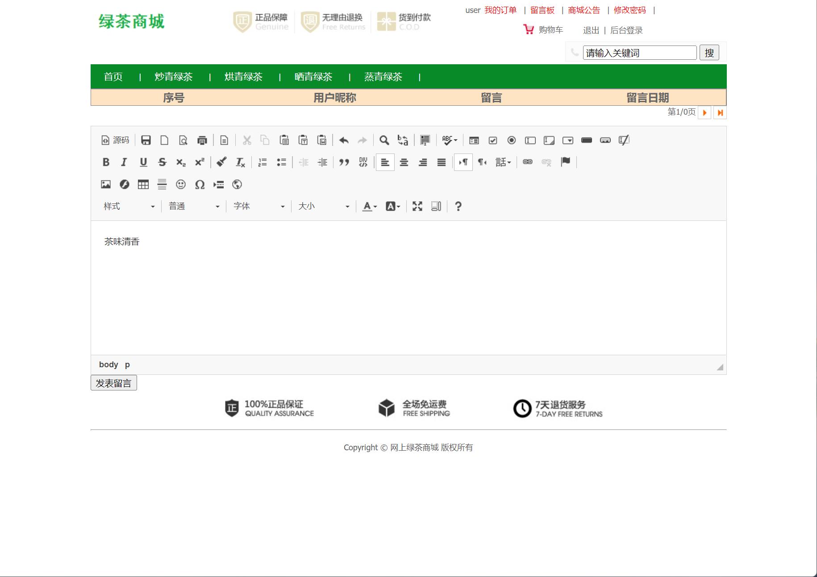Toggle bold formatting
This screenshot has width=817, height=577.
point(106,162)
